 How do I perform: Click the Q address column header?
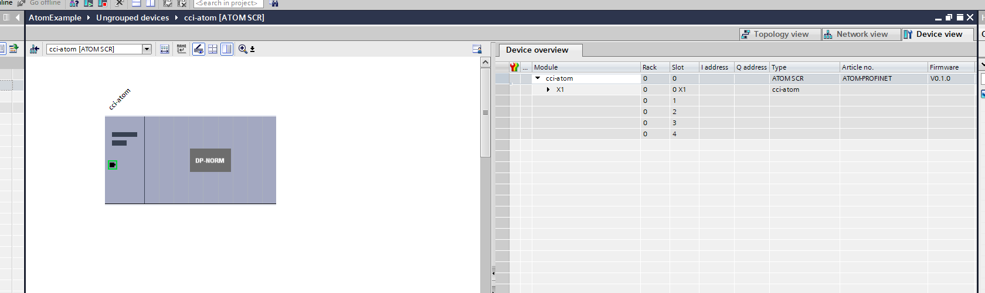752,67
